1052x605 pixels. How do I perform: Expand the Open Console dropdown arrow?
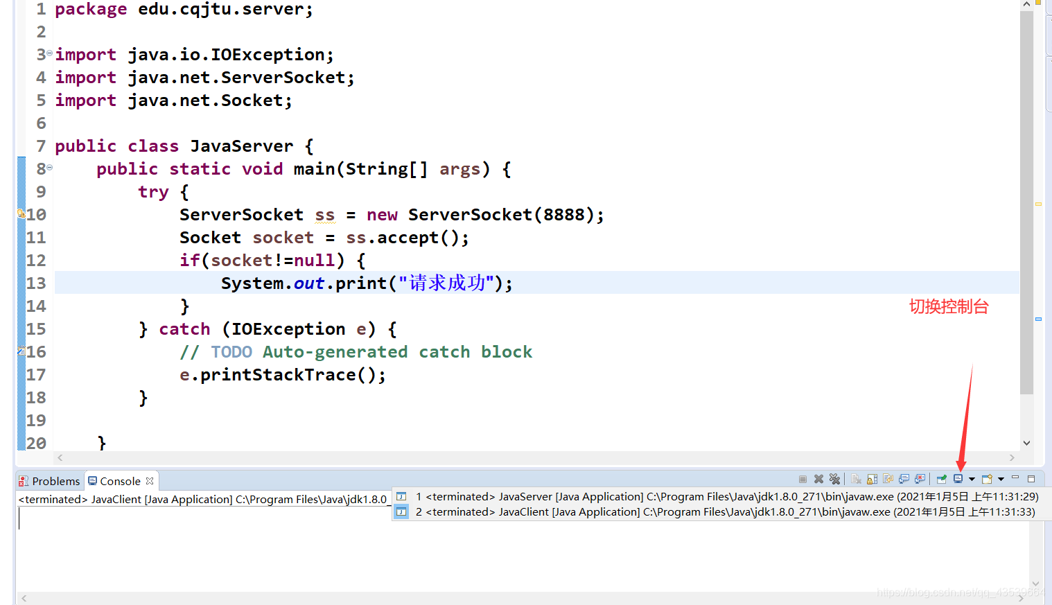[1001, 479]
